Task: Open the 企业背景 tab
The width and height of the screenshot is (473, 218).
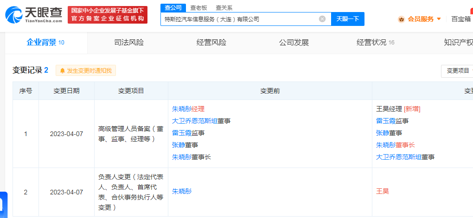Action: coord(45,43)
